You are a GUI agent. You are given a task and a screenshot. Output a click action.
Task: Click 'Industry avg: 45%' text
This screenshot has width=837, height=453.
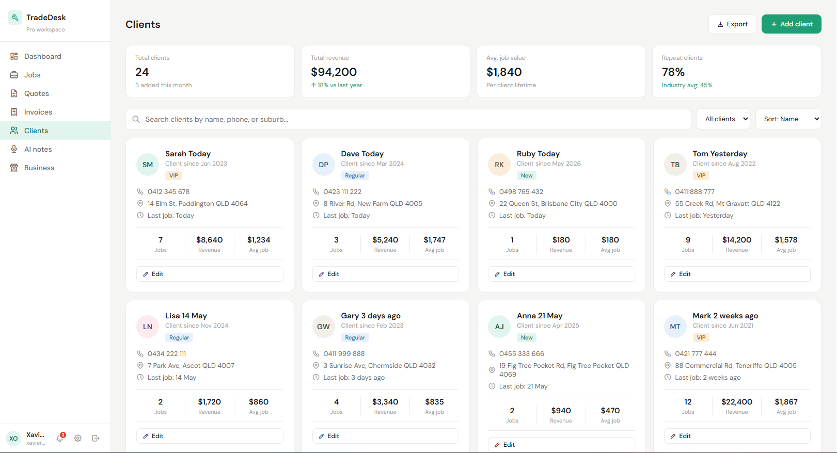[x=687, y=85]
